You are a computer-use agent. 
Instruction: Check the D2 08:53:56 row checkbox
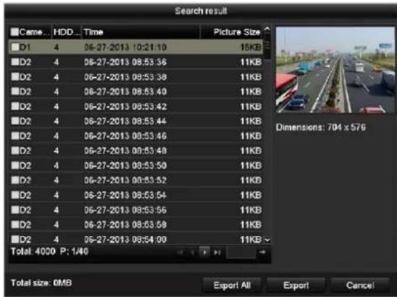point(15,209)
